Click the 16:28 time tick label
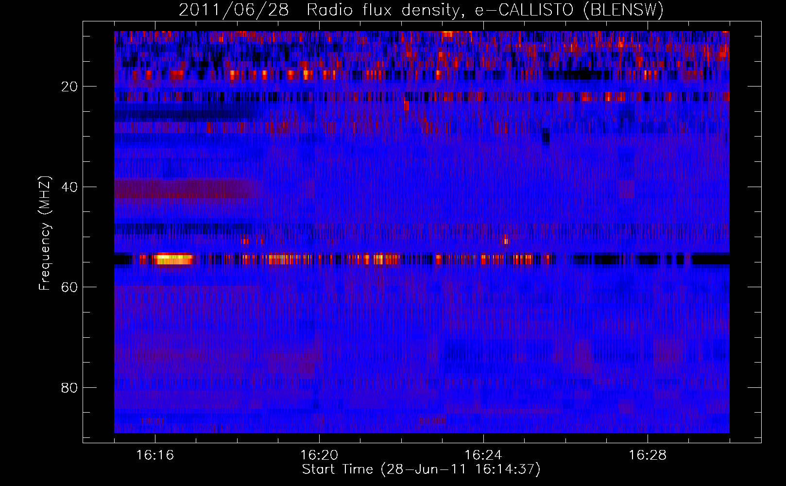This screenshot has width=786, height=486. 648,455
